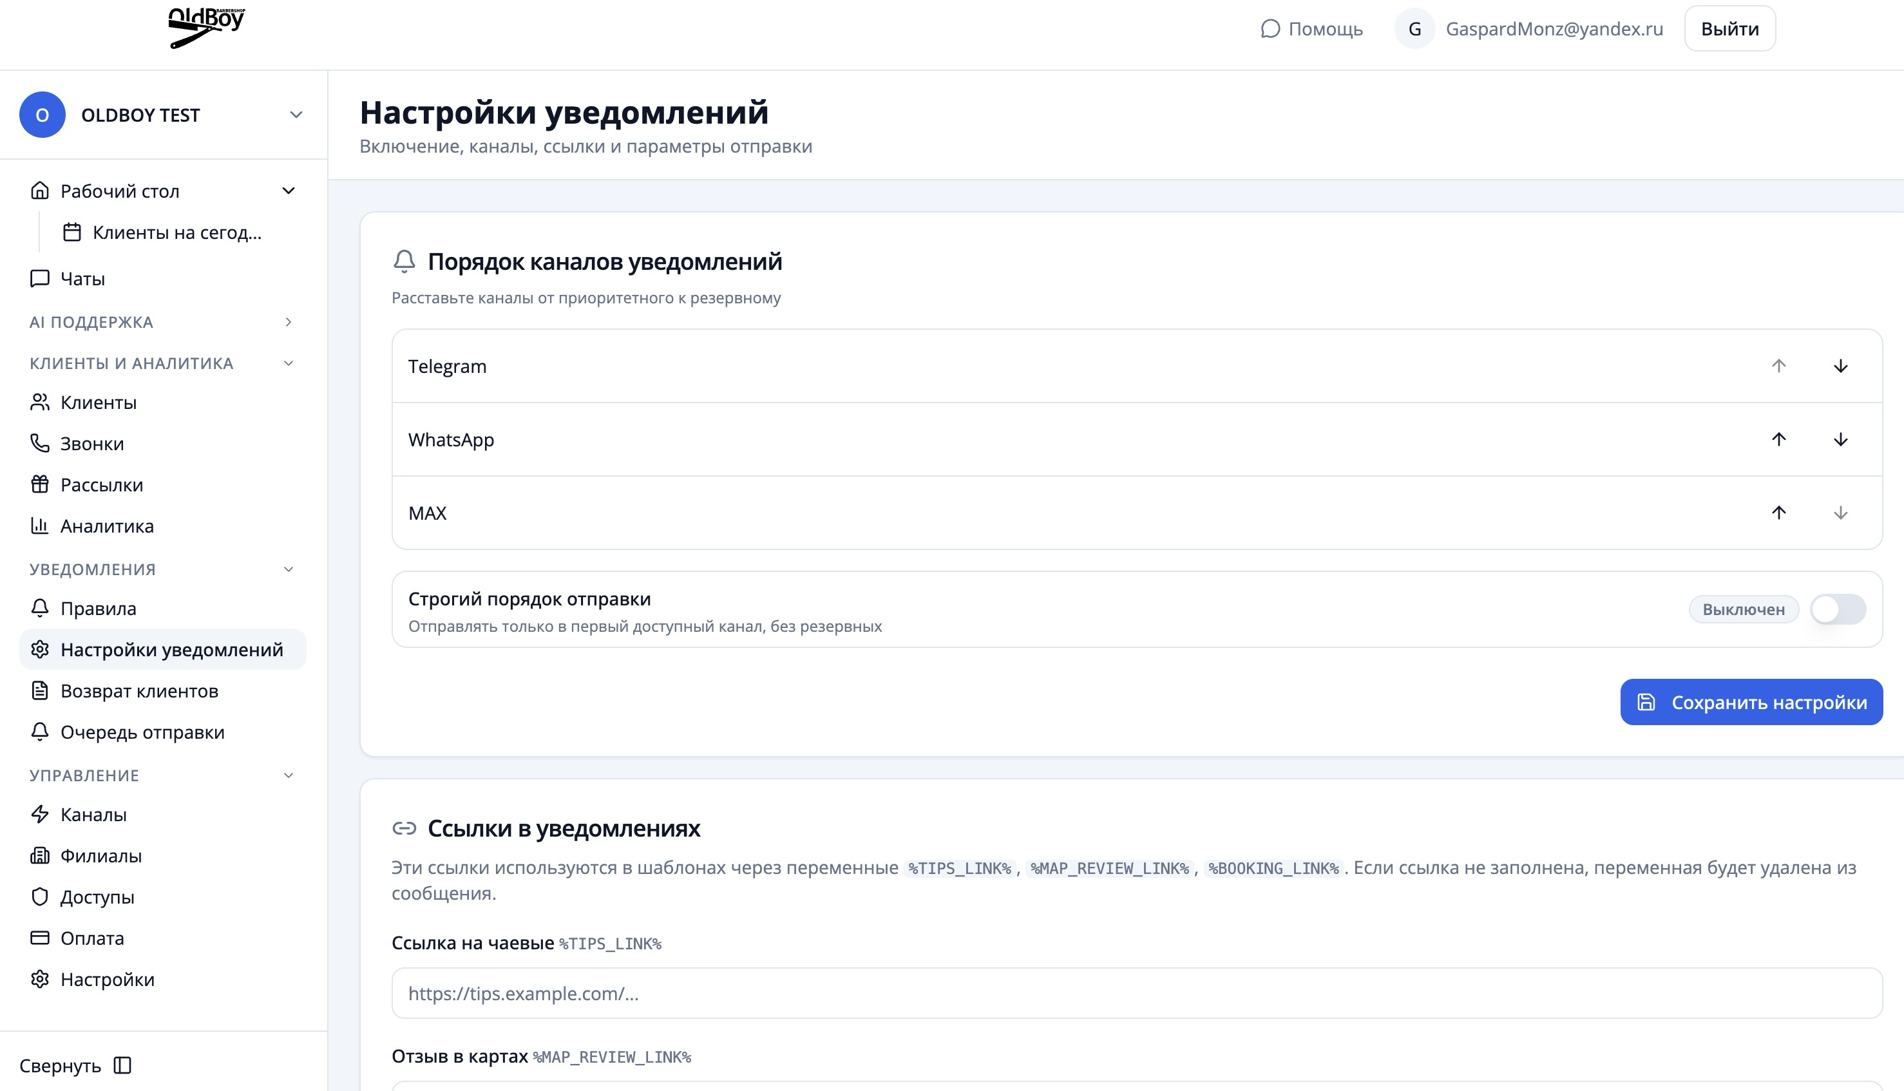The width and height of the screenshot is (1904, 1091).
Task: Click the tips link input field
Action: (1136, 993)
